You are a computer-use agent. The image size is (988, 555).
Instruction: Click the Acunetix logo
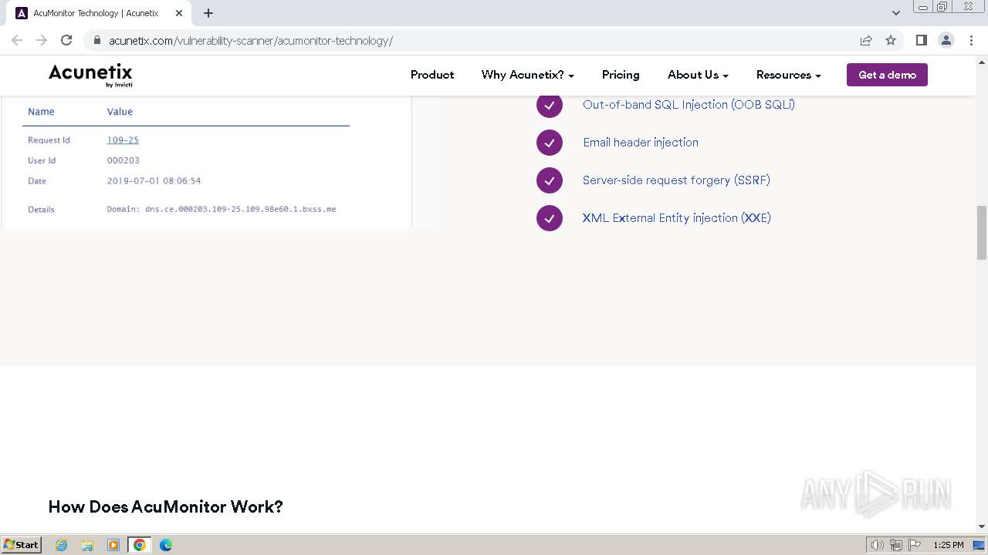click(x=90, y=75)
